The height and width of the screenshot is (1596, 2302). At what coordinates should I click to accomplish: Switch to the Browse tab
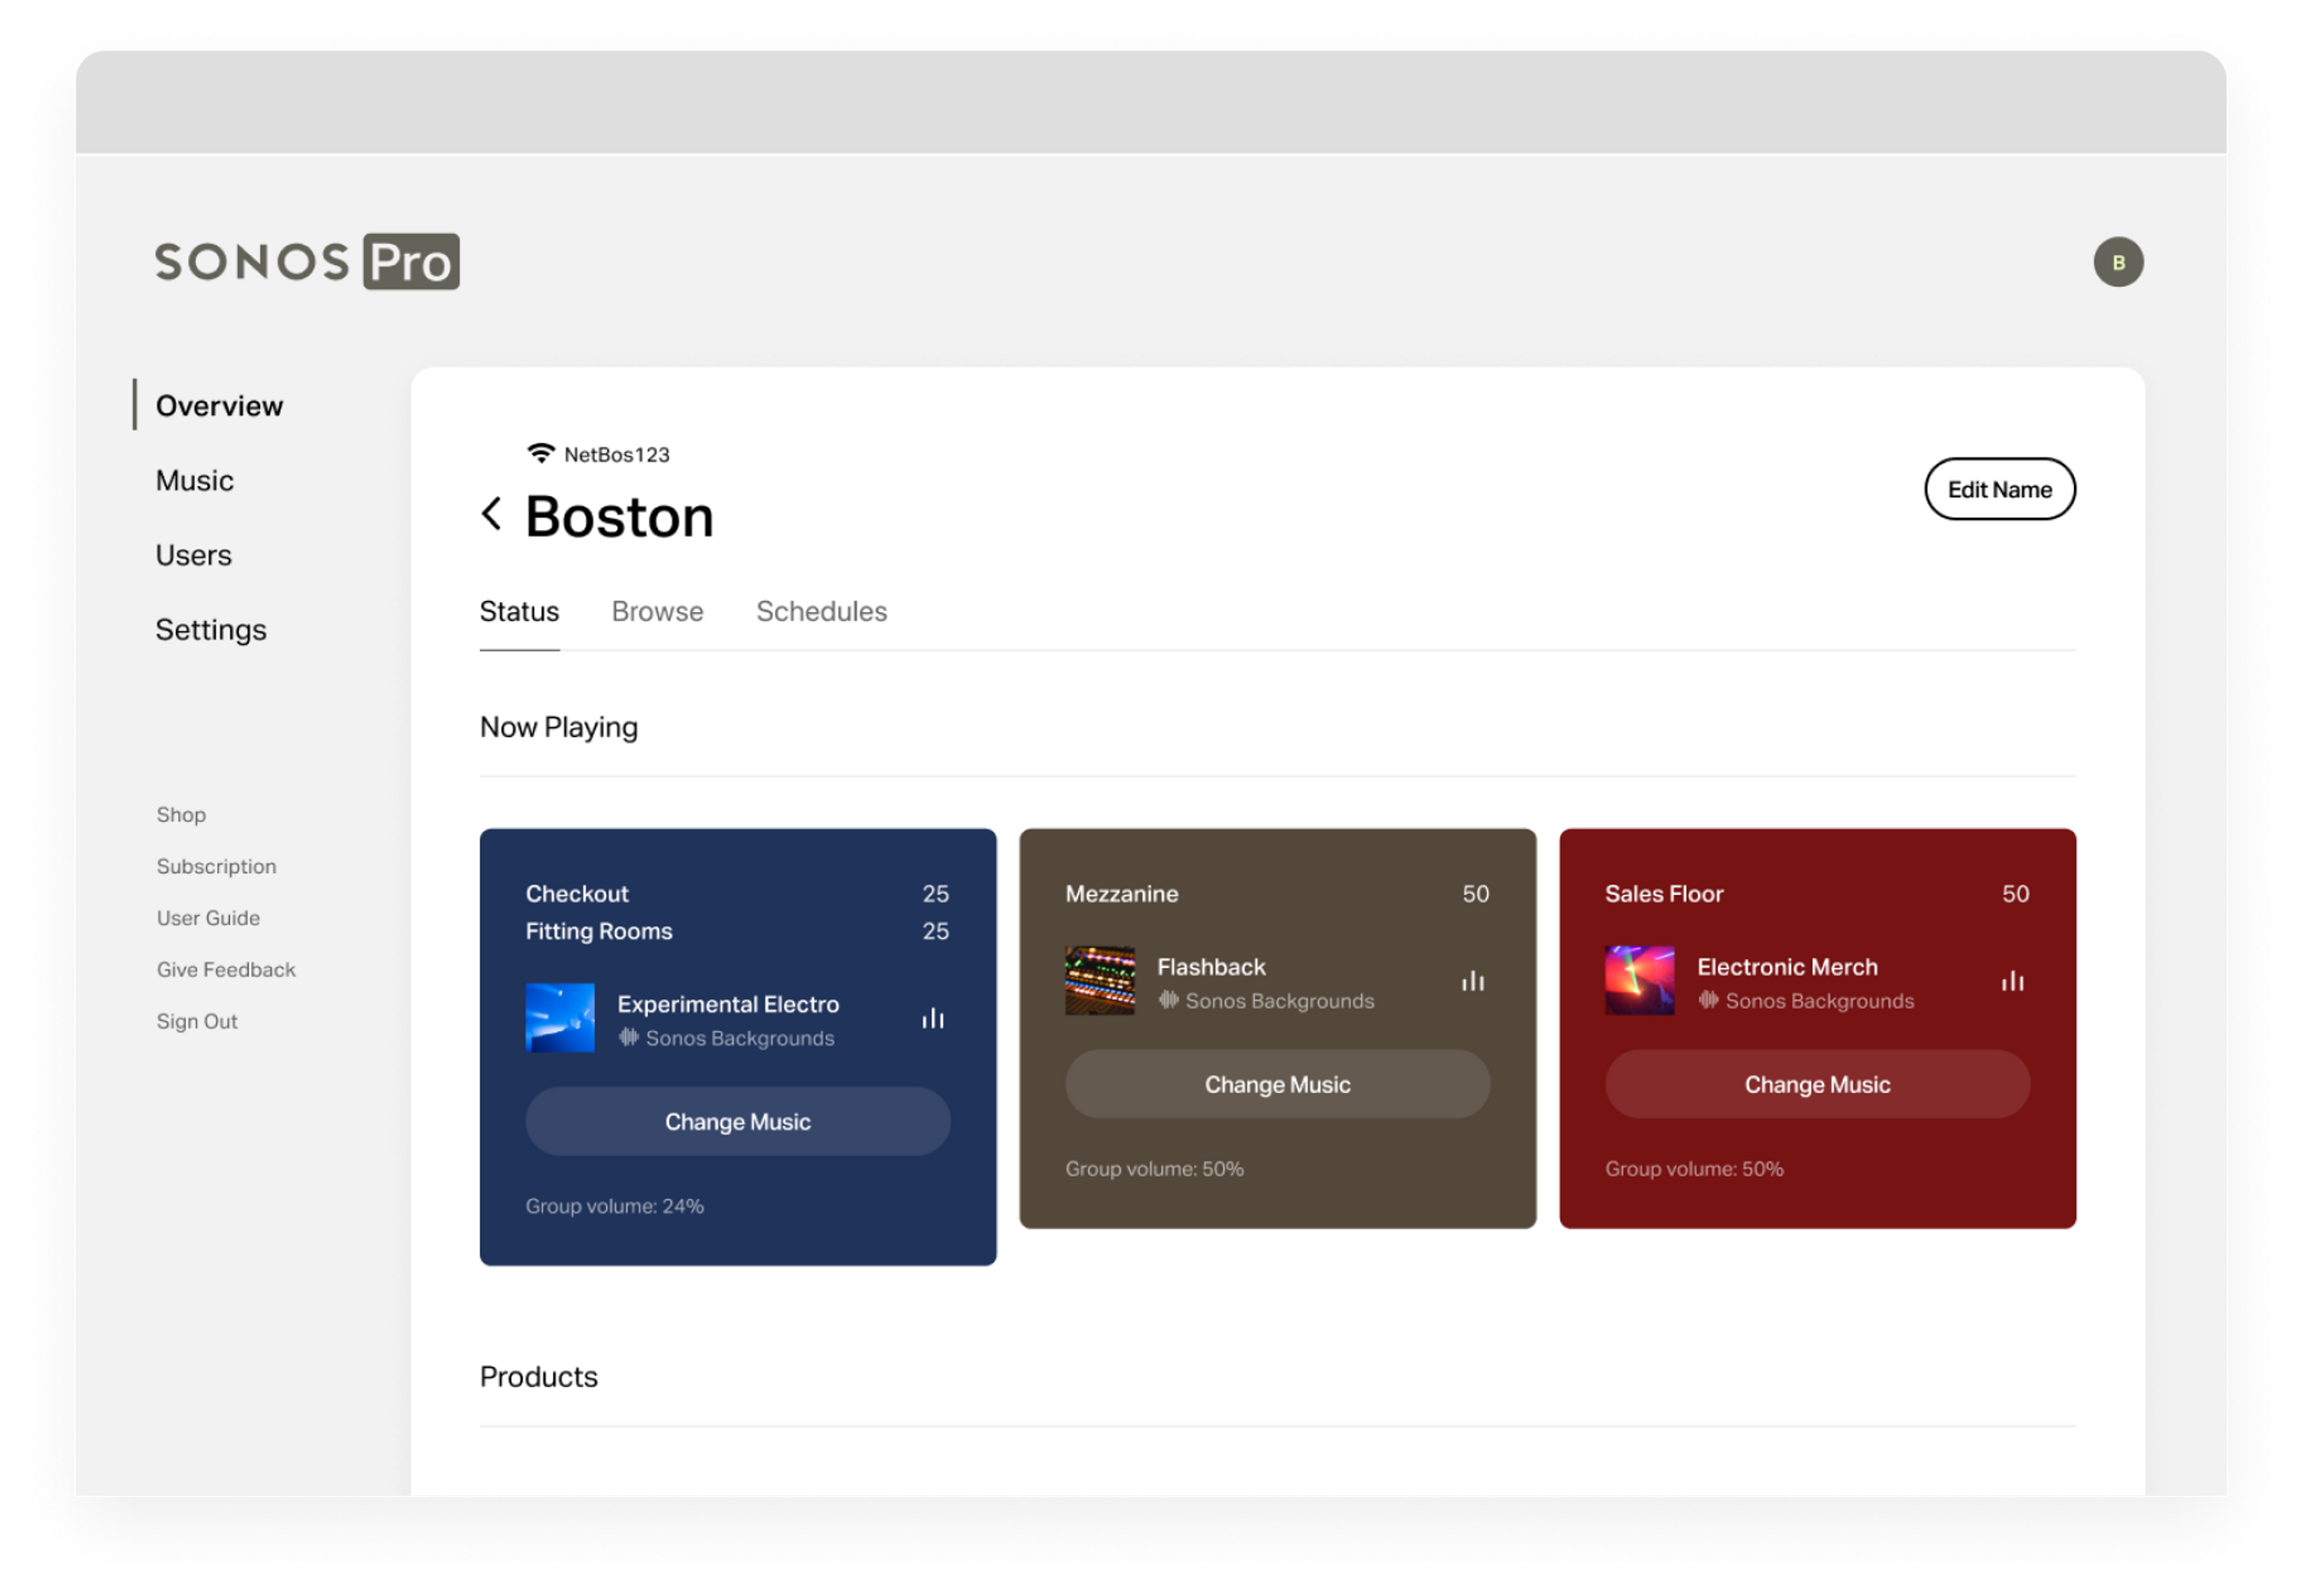pyautogui.click(x=657, y=611)
